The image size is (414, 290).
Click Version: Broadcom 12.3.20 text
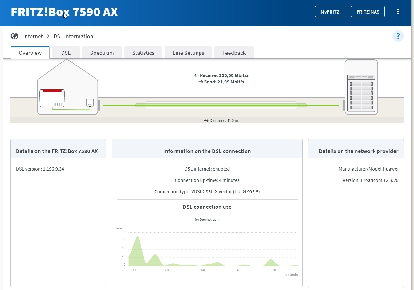pos(371,180)
